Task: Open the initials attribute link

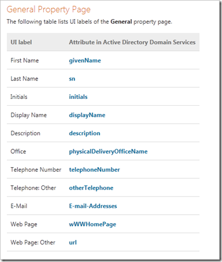Action: tap(78, 97)
